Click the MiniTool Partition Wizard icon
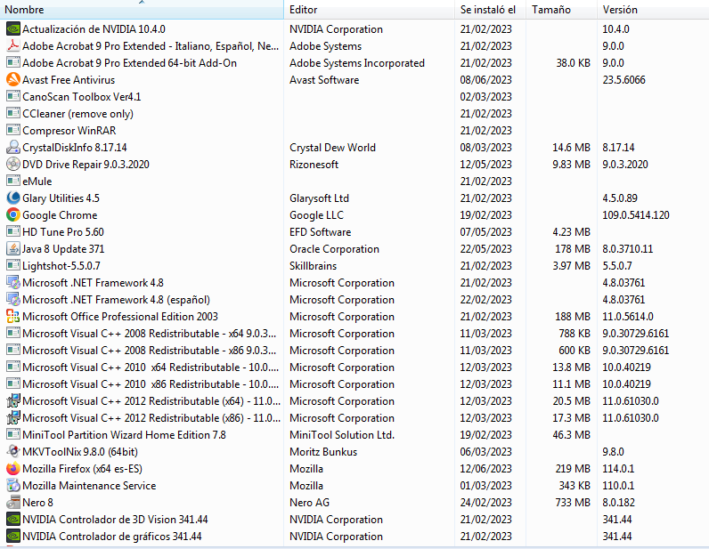Viewport: 709px width, 549px height. tap(13, 435)
